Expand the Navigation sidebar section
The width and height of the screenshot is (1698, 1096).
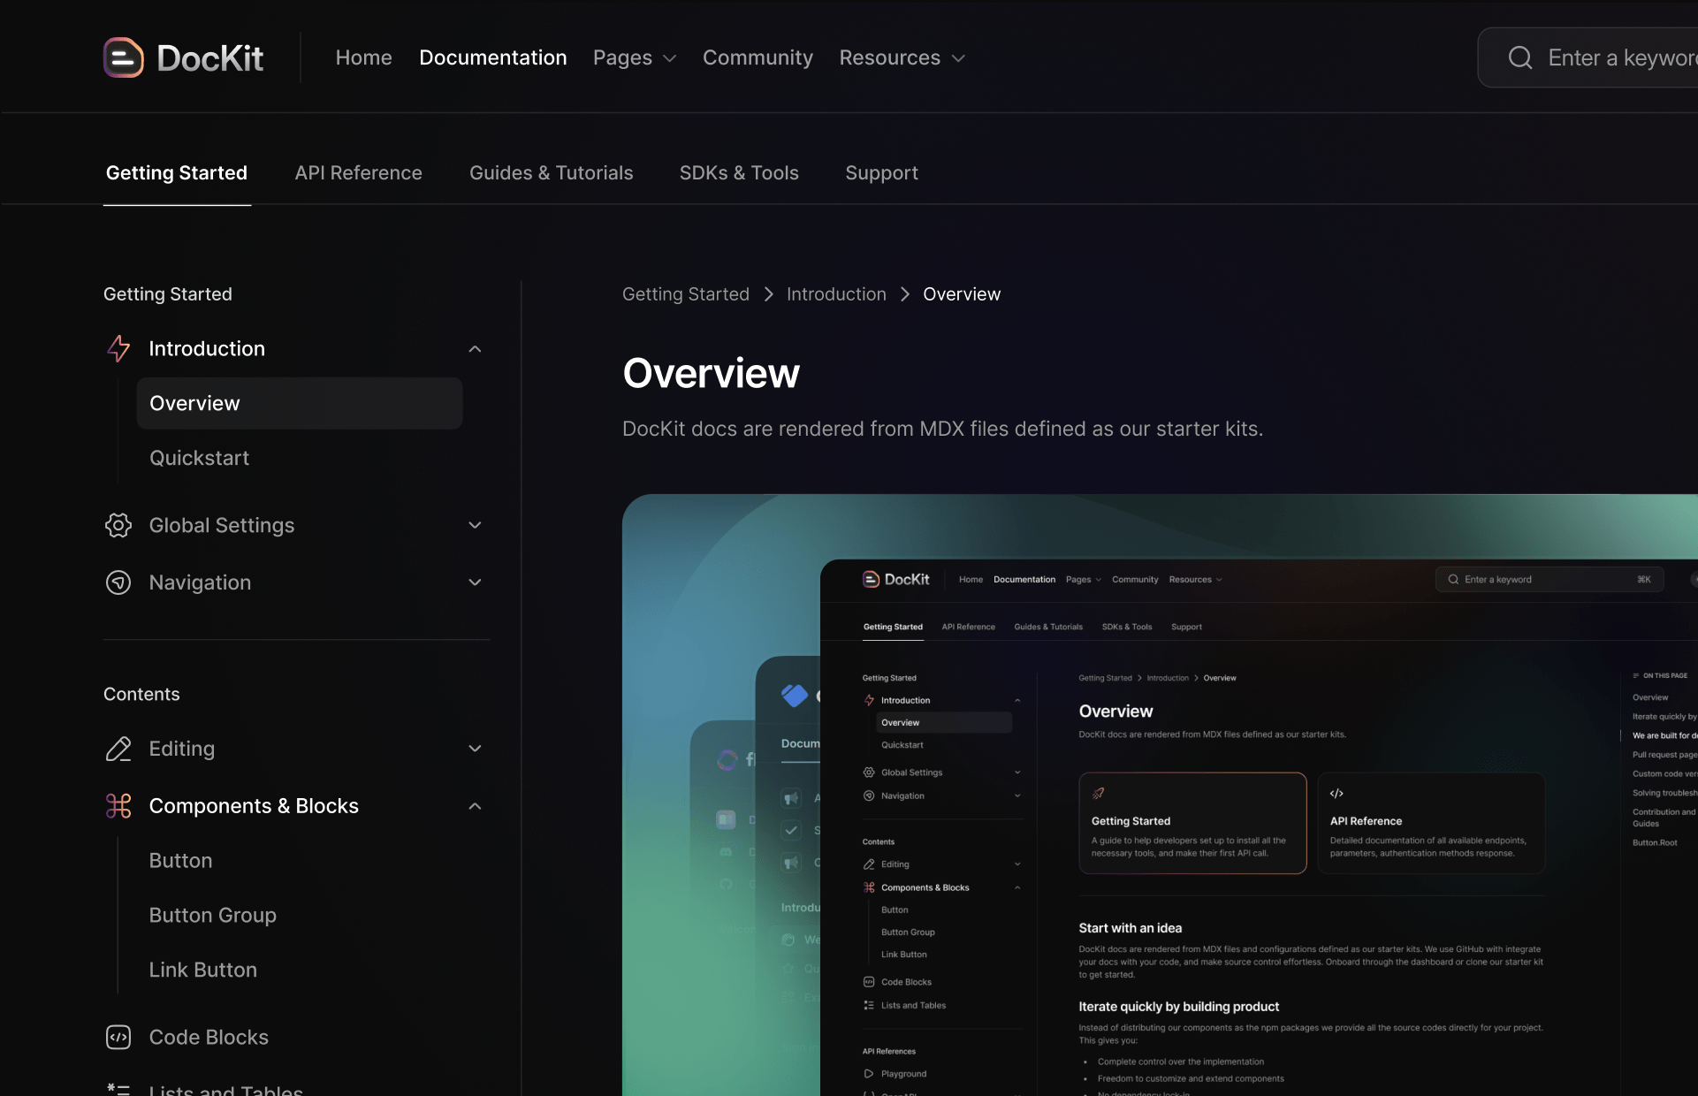(x=475, y=582)
